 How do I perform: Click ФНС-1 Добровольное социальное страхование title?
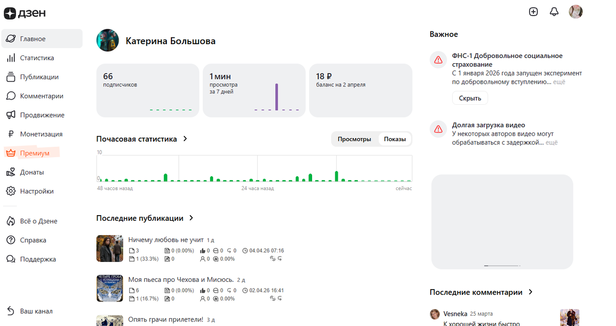coord(507,60)
